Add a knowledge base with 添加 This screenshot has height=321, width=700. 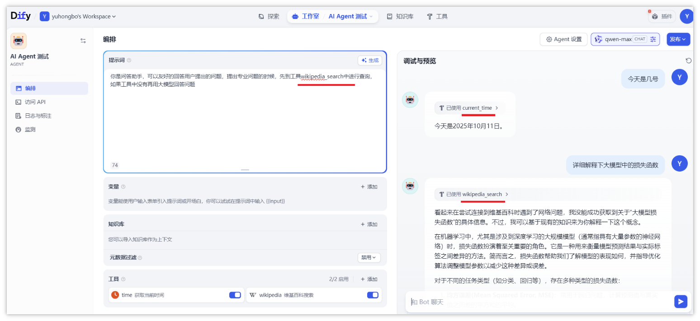pos(369,224)
